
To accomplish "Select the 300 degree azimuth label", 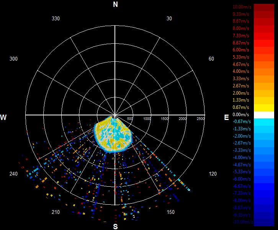I will coord(13,59).
